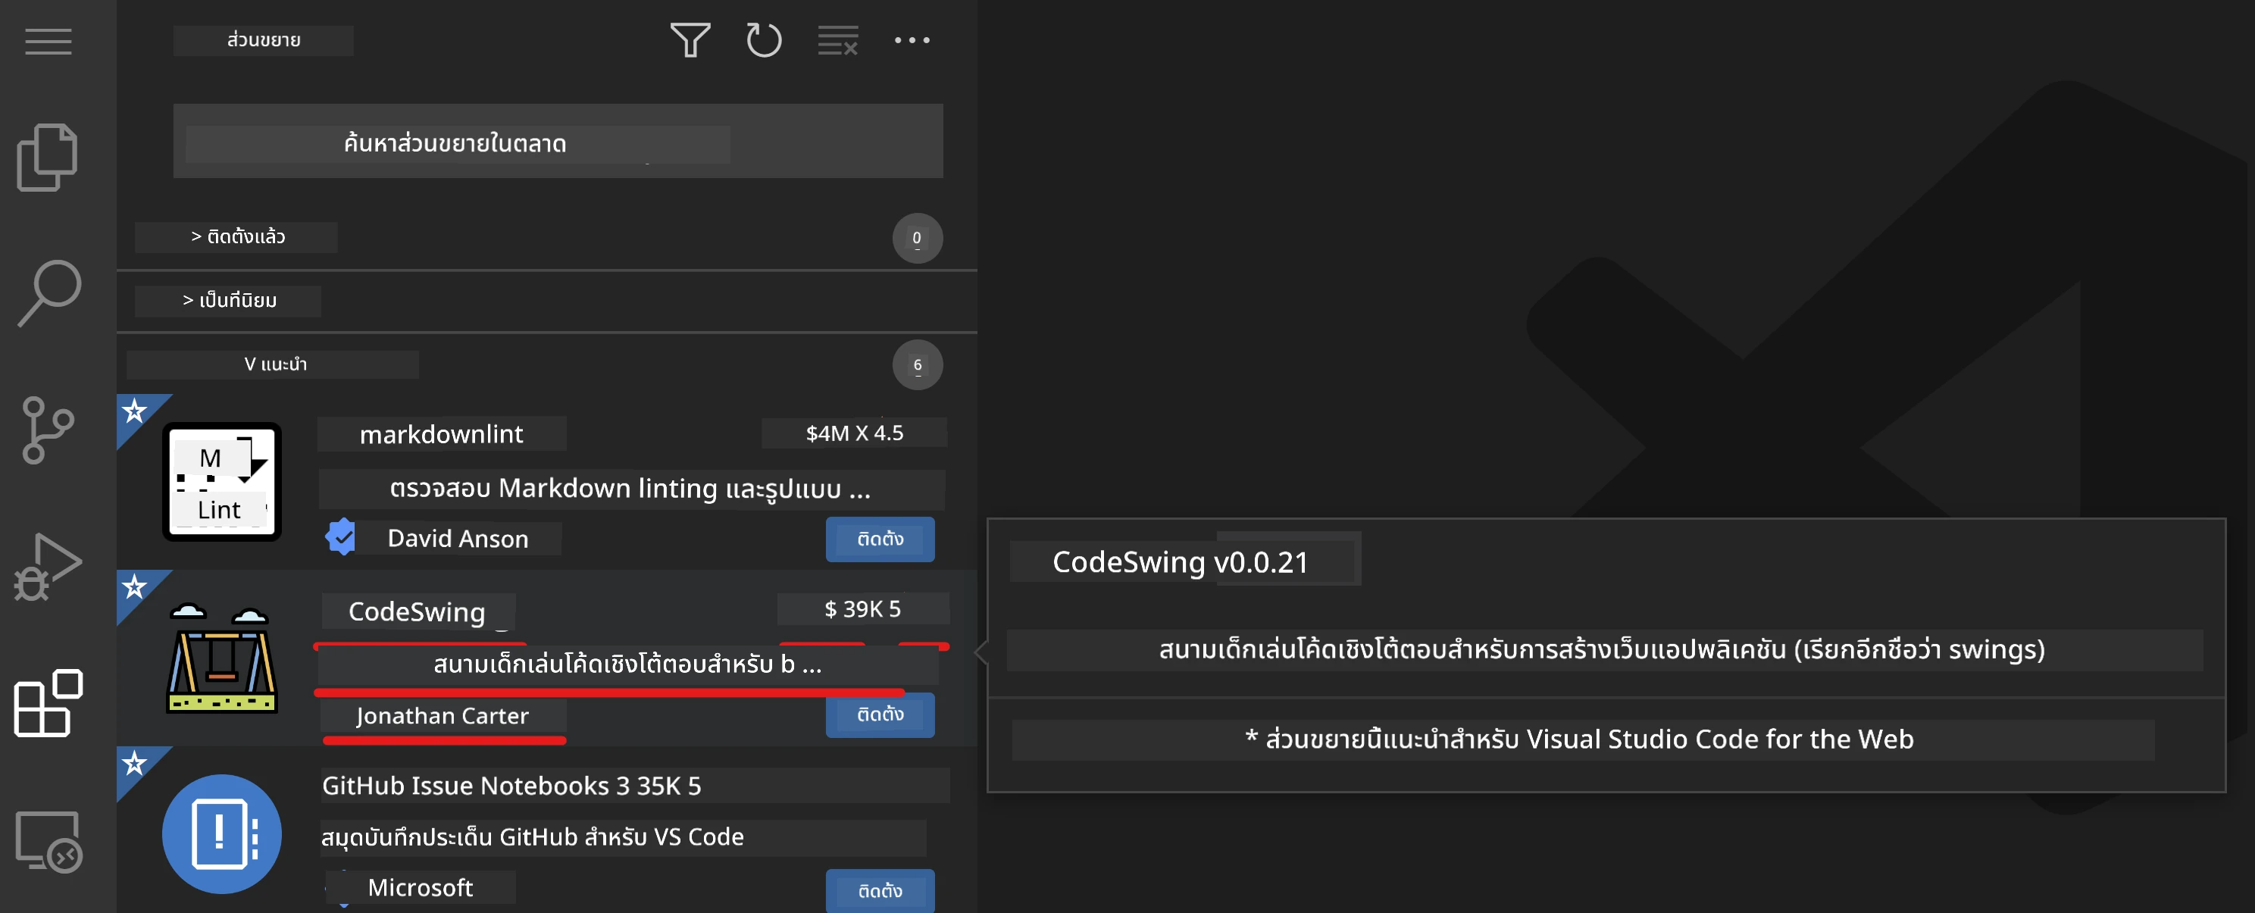Click the Visual Studio Code for the Web note
Screen dimensions: 2255x913
1579,739
